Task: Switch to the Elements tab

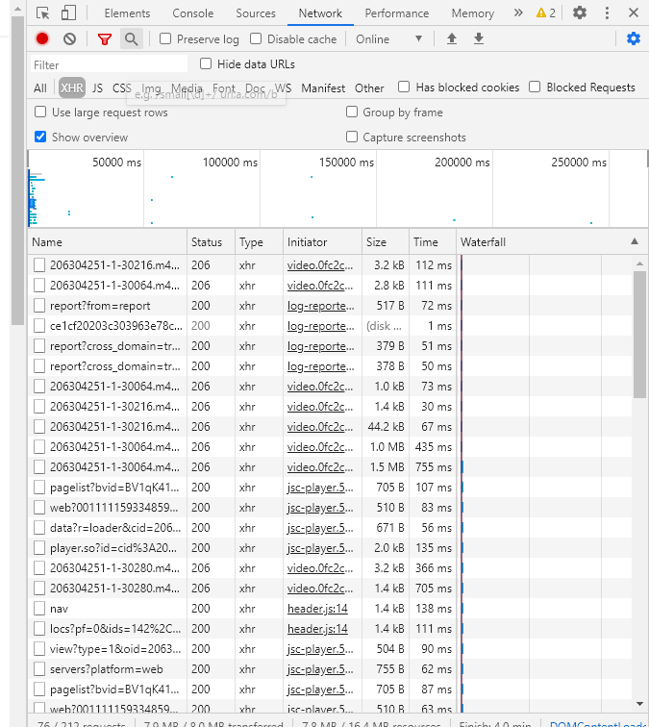Action: [x=127, y=13]
